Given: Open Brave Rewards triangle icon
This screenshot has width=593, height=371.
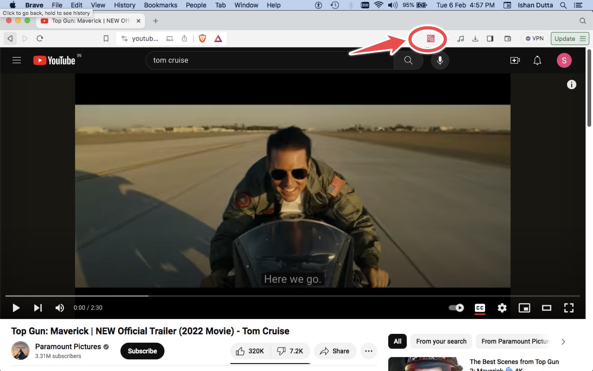Looking at the screenshot, I should click(x=218, y=38).
